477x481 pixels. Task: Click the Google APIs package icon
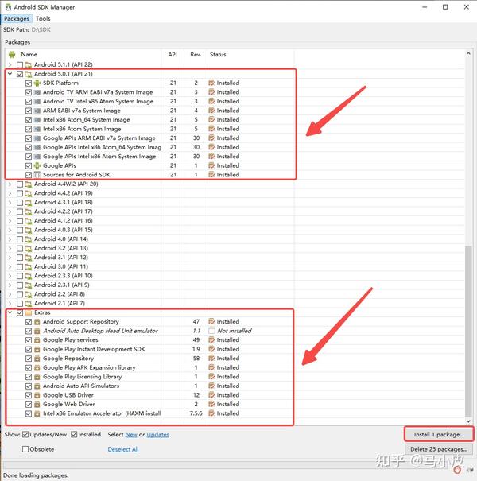[x=37, y=165]
